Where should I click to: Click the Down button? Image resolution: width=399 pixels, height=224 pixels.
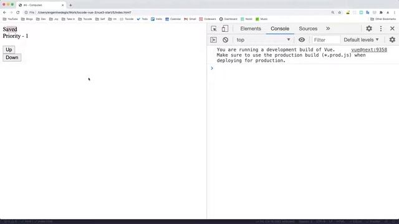point(12,57)
